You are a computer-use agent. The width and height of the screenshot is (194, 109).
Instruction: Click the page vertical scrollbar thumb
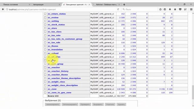coord(193,92)
